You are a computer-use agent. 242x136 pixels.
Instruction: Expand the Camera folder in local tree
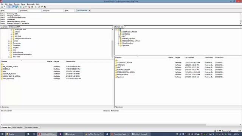click(x=9, y=41)
